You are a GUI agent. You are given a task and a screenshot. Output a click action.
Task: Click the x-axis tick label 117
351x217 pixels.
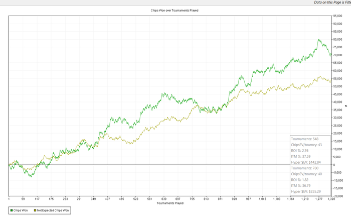(x=37, y=199)
